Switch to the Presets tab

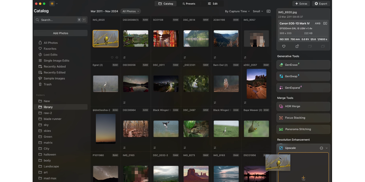click(189, 4)
